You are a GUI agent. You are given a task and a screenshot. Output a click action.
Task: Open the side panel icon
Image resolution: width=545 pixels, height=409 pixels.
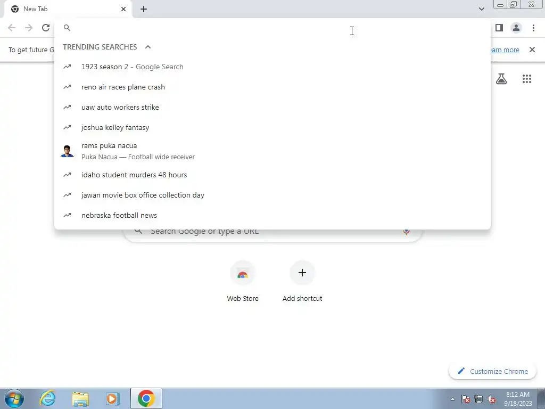pos(499,28)
